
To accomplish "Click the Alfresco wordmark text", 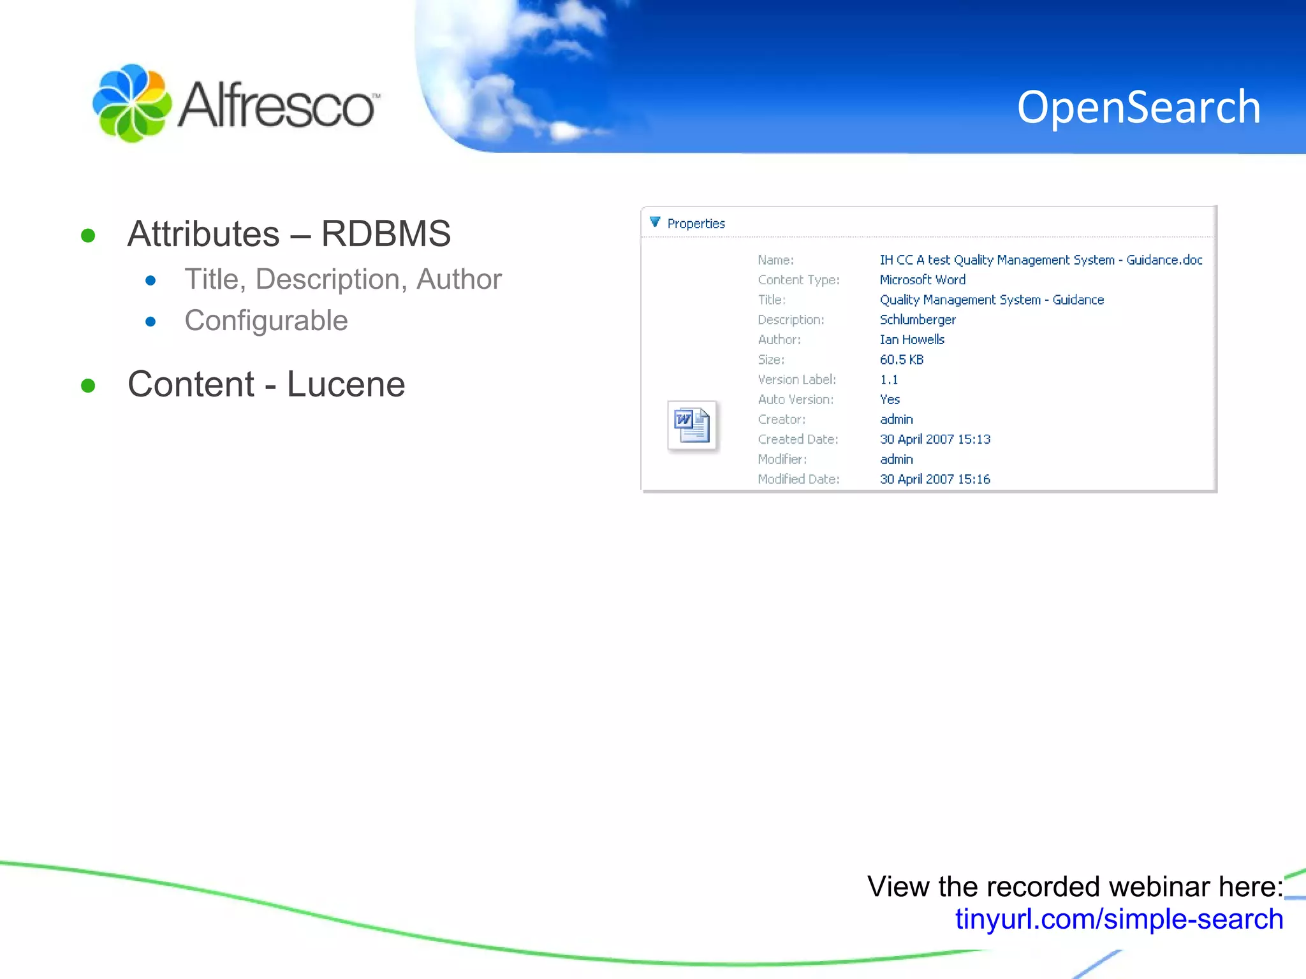I will point(277,104).
